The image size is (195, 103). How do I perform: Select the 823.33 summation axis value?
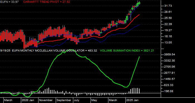point(169,85)
